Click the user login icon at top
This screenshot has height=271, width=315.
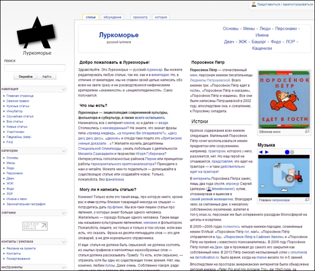tap(254, 4)
